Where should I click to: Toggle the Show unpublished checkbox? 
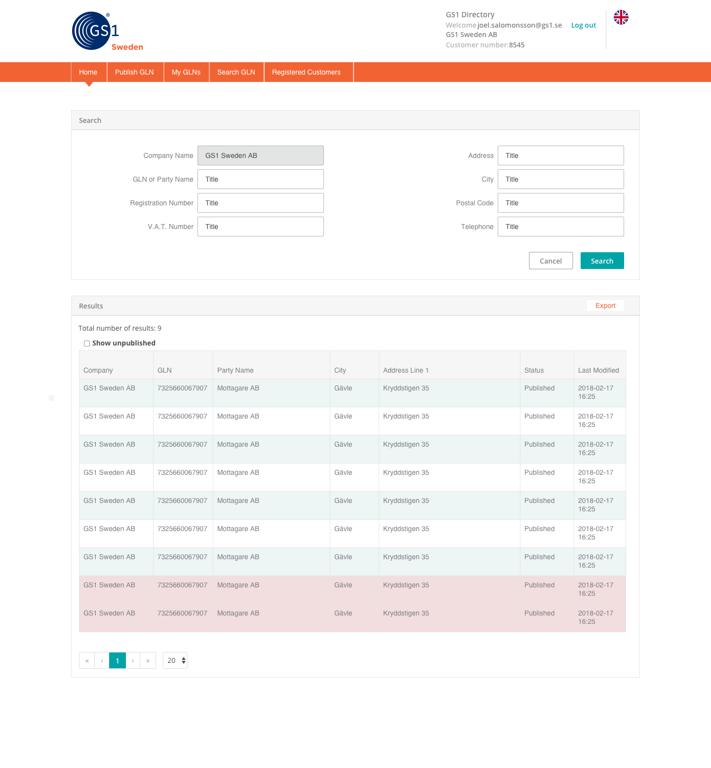[x=87, y=344]
